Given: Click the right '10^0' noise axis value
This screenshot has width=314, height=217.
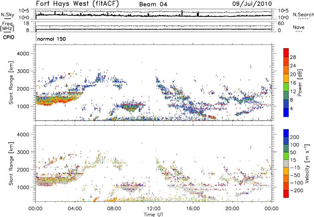Looking at the screenshot, I should [283, 18].
